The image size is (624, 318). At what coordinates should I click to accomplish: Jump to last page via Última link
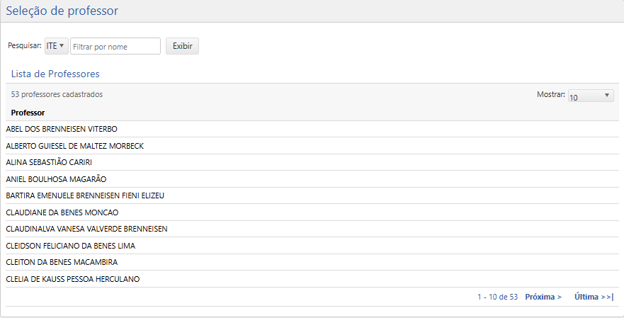pos(594,297)
